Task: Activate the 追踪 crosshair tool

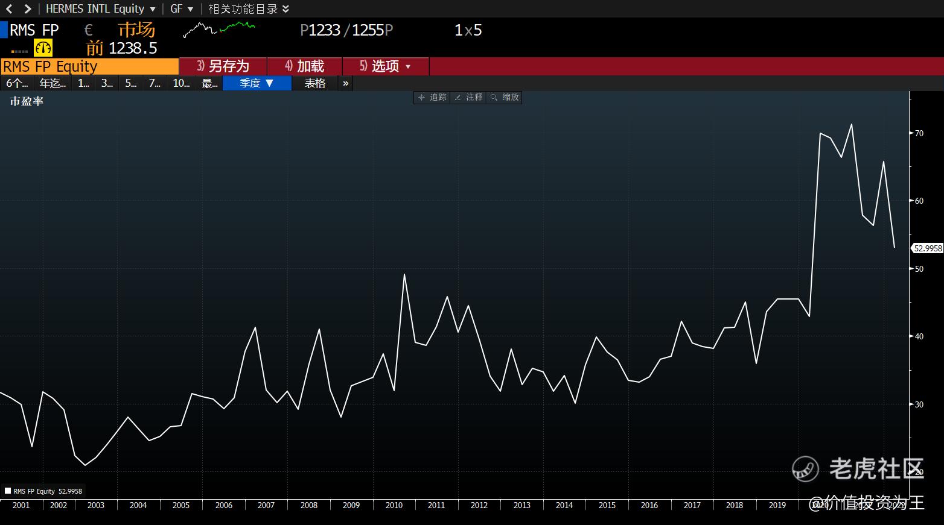Action: (432, 97)
